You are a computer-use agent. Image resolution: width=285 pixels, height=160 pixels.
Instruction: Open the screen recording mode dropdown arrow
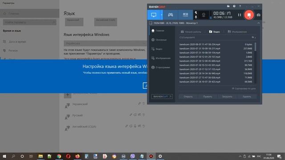[x=162, y=15]
